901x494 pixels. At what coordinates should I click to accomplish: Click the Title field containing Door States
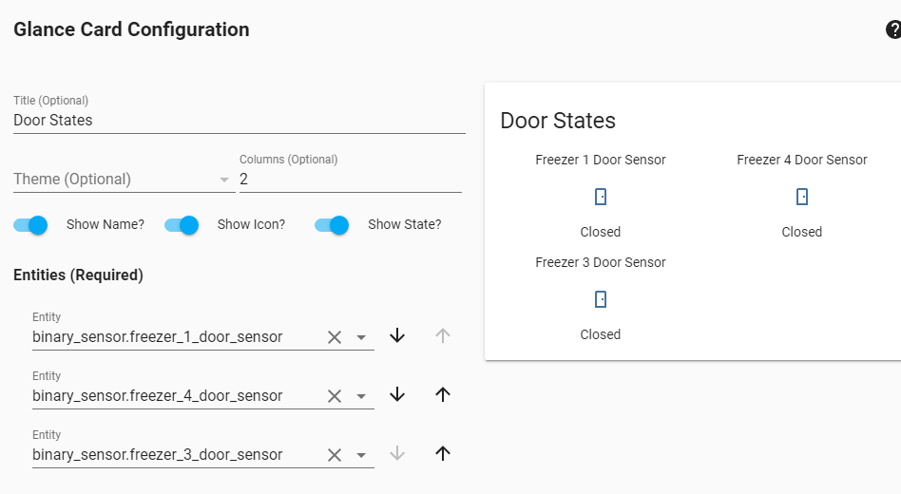(x=238, y=121)
